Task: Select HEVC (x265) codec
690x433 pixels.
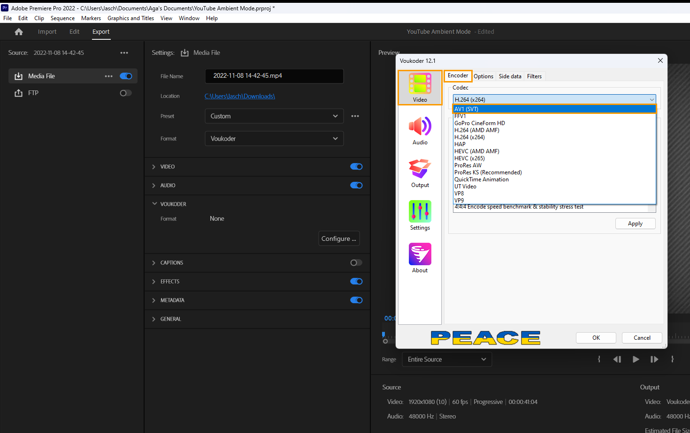Action: click(x=554, y=158)
